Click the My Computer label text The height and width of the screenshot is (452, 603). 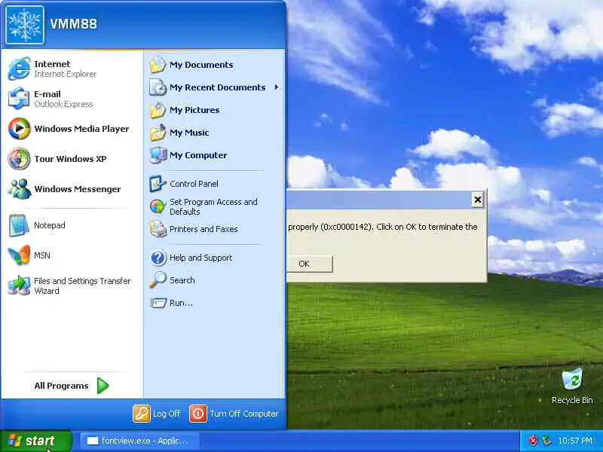click(198, 155)
